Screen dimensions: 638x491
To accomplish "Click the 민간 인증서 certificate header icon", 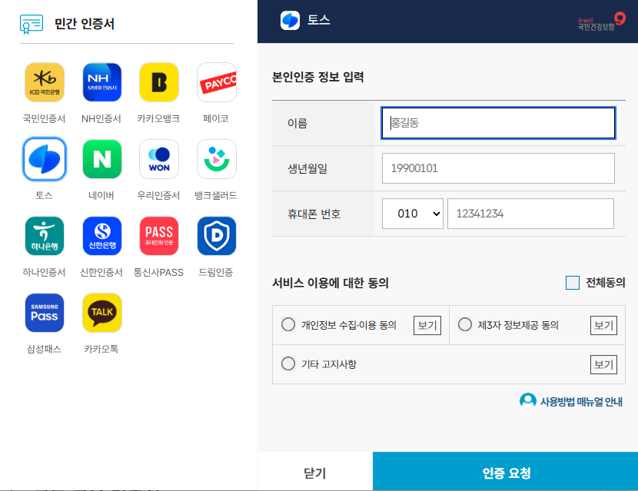I will pyautogui.click(x=32, y=24).
